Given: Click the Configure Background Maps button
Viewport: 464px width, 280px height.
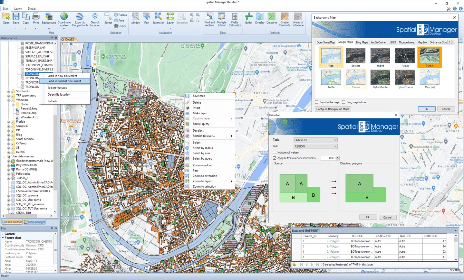Looking at the screenshot, I should [x=333, y=109].
